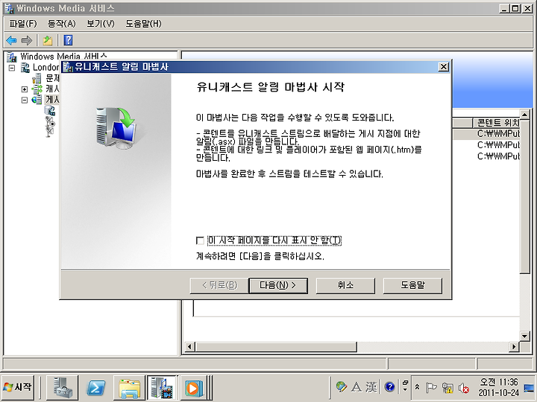Open Help via the blue question mark toolbar icon
The image size is (537, 402).
pos(68,40)
